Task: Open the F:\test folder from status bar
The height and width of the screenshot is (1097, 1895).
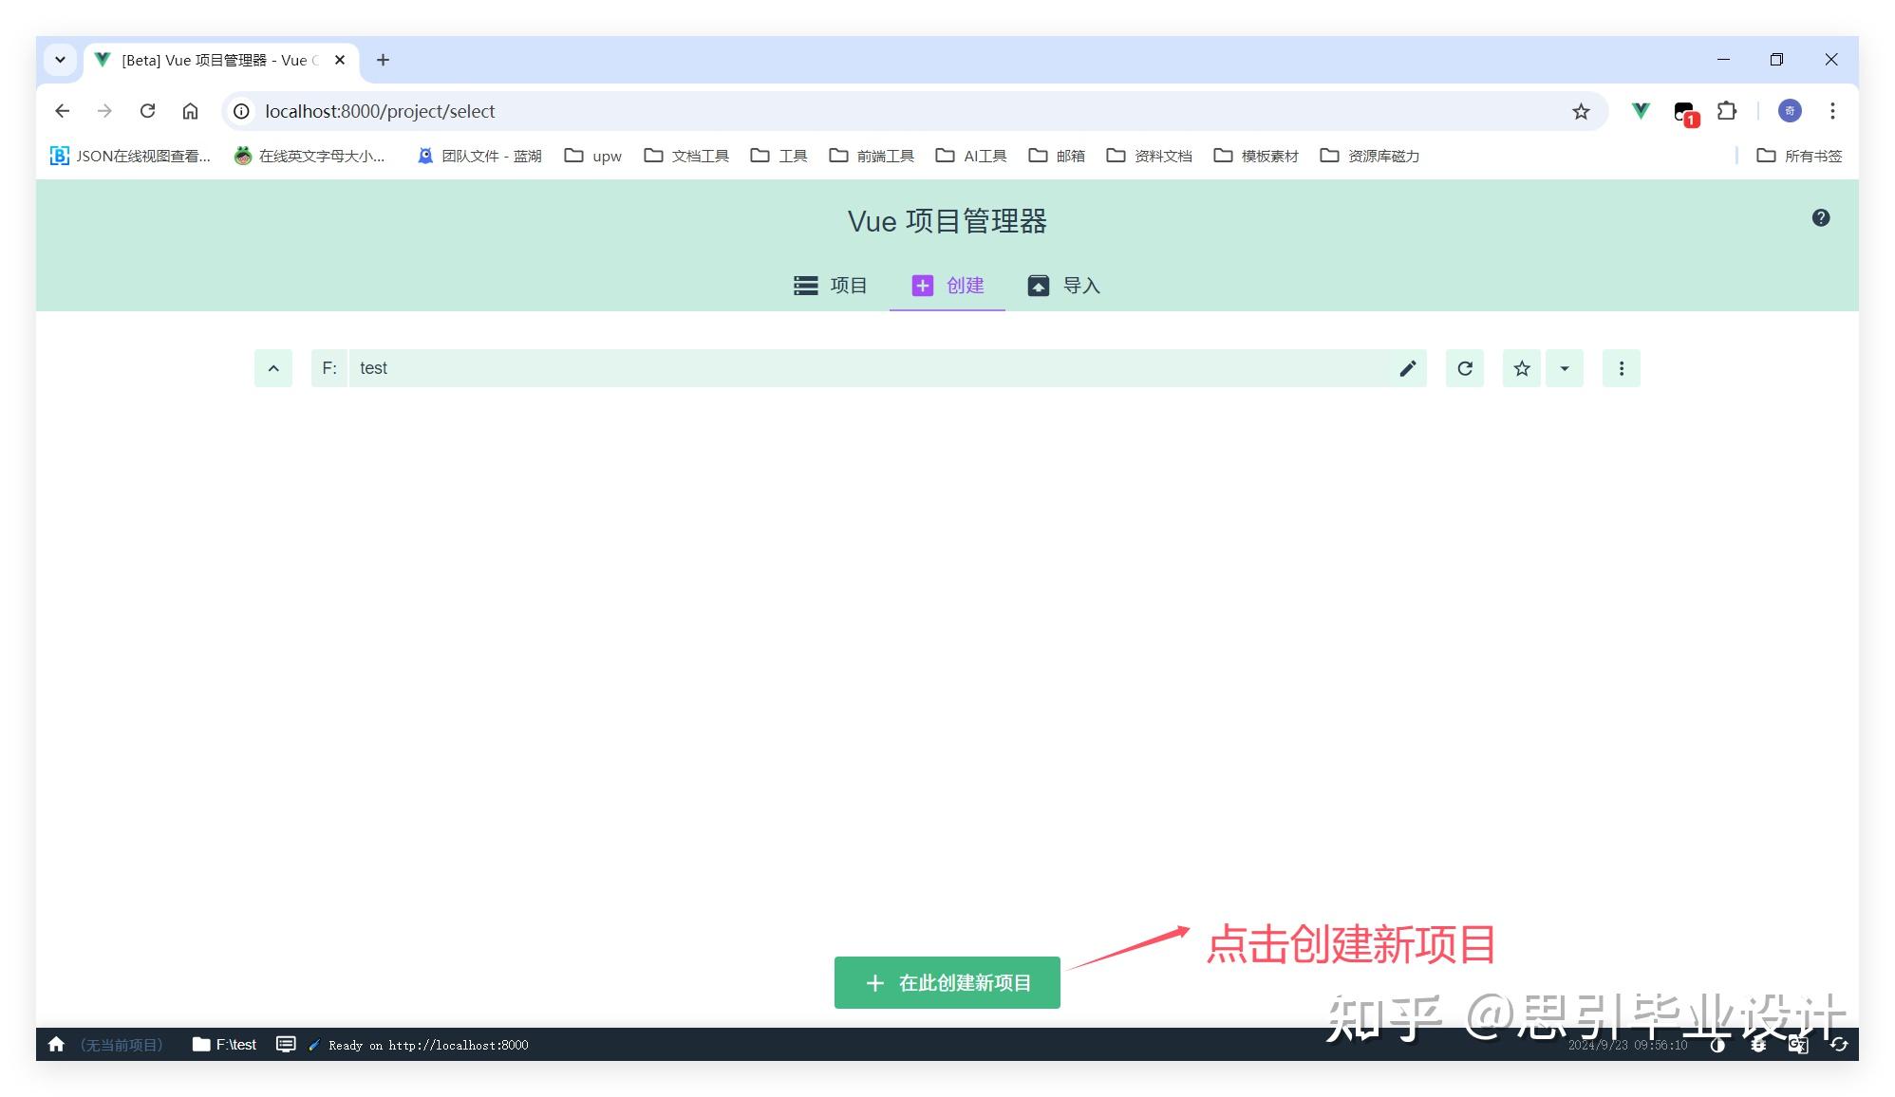Action: (224, 1044)
